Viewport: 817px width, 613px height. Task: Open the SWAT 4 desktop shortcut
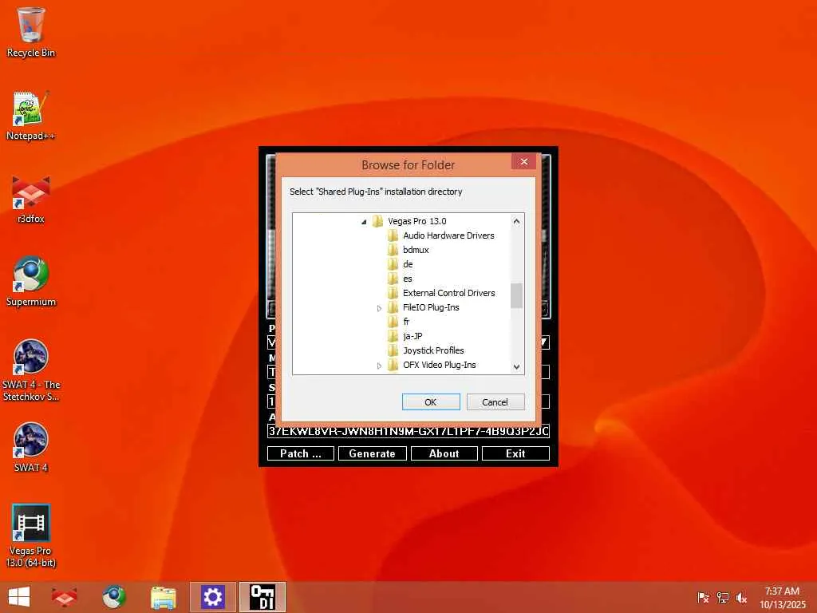[x=31, y=447]
